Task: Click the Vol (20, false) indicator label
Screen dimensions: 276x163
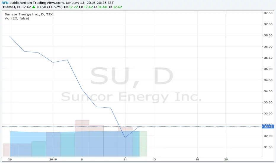Action: 17,18
